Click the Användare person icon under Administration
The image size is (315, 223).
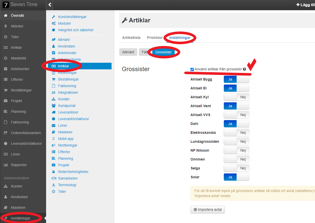(6, 197)
